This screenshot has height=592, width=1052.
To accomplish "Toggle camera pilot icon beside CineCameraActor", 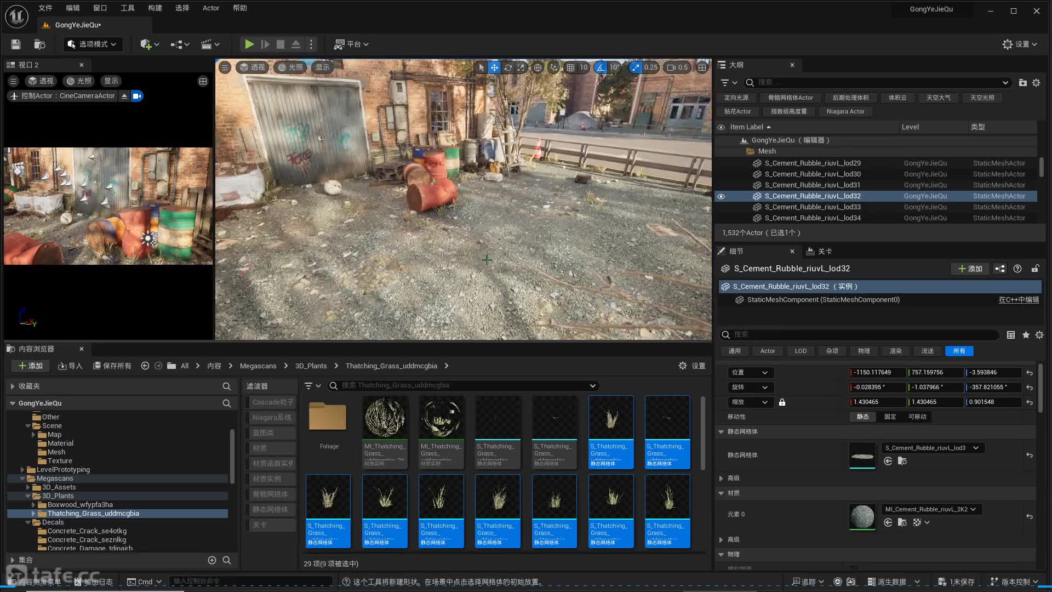I will 137,96.
